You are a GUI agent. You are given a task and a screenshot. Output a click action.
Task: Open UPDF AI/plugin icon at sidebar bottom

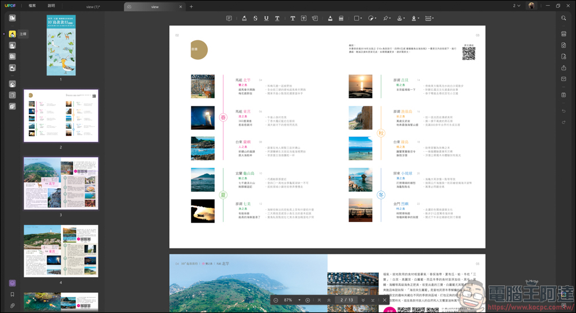tap(12, 283)
